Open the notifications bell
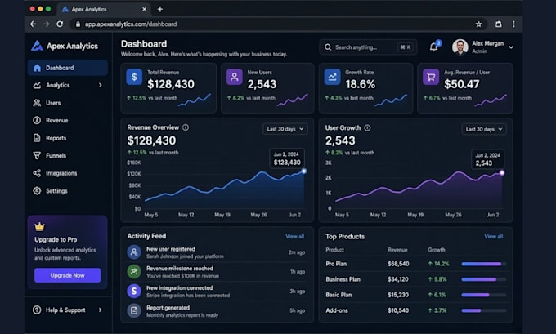 pos(433,47)
